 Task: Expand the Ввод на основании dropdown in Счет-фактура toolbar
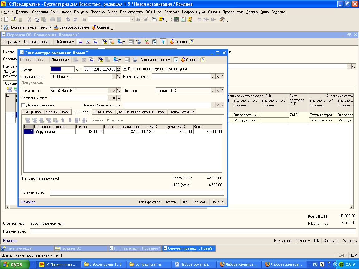[x=117, y=60]
